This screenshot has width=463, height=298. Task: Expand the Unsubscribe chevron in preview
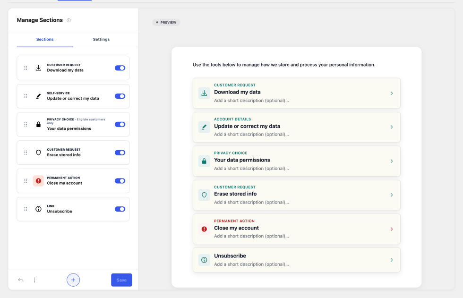pos(392,260)
